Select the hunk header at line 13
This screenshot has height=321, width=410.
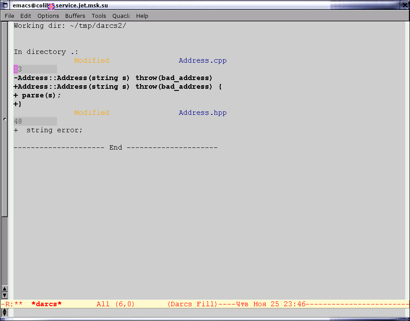(x=35, y=69)
